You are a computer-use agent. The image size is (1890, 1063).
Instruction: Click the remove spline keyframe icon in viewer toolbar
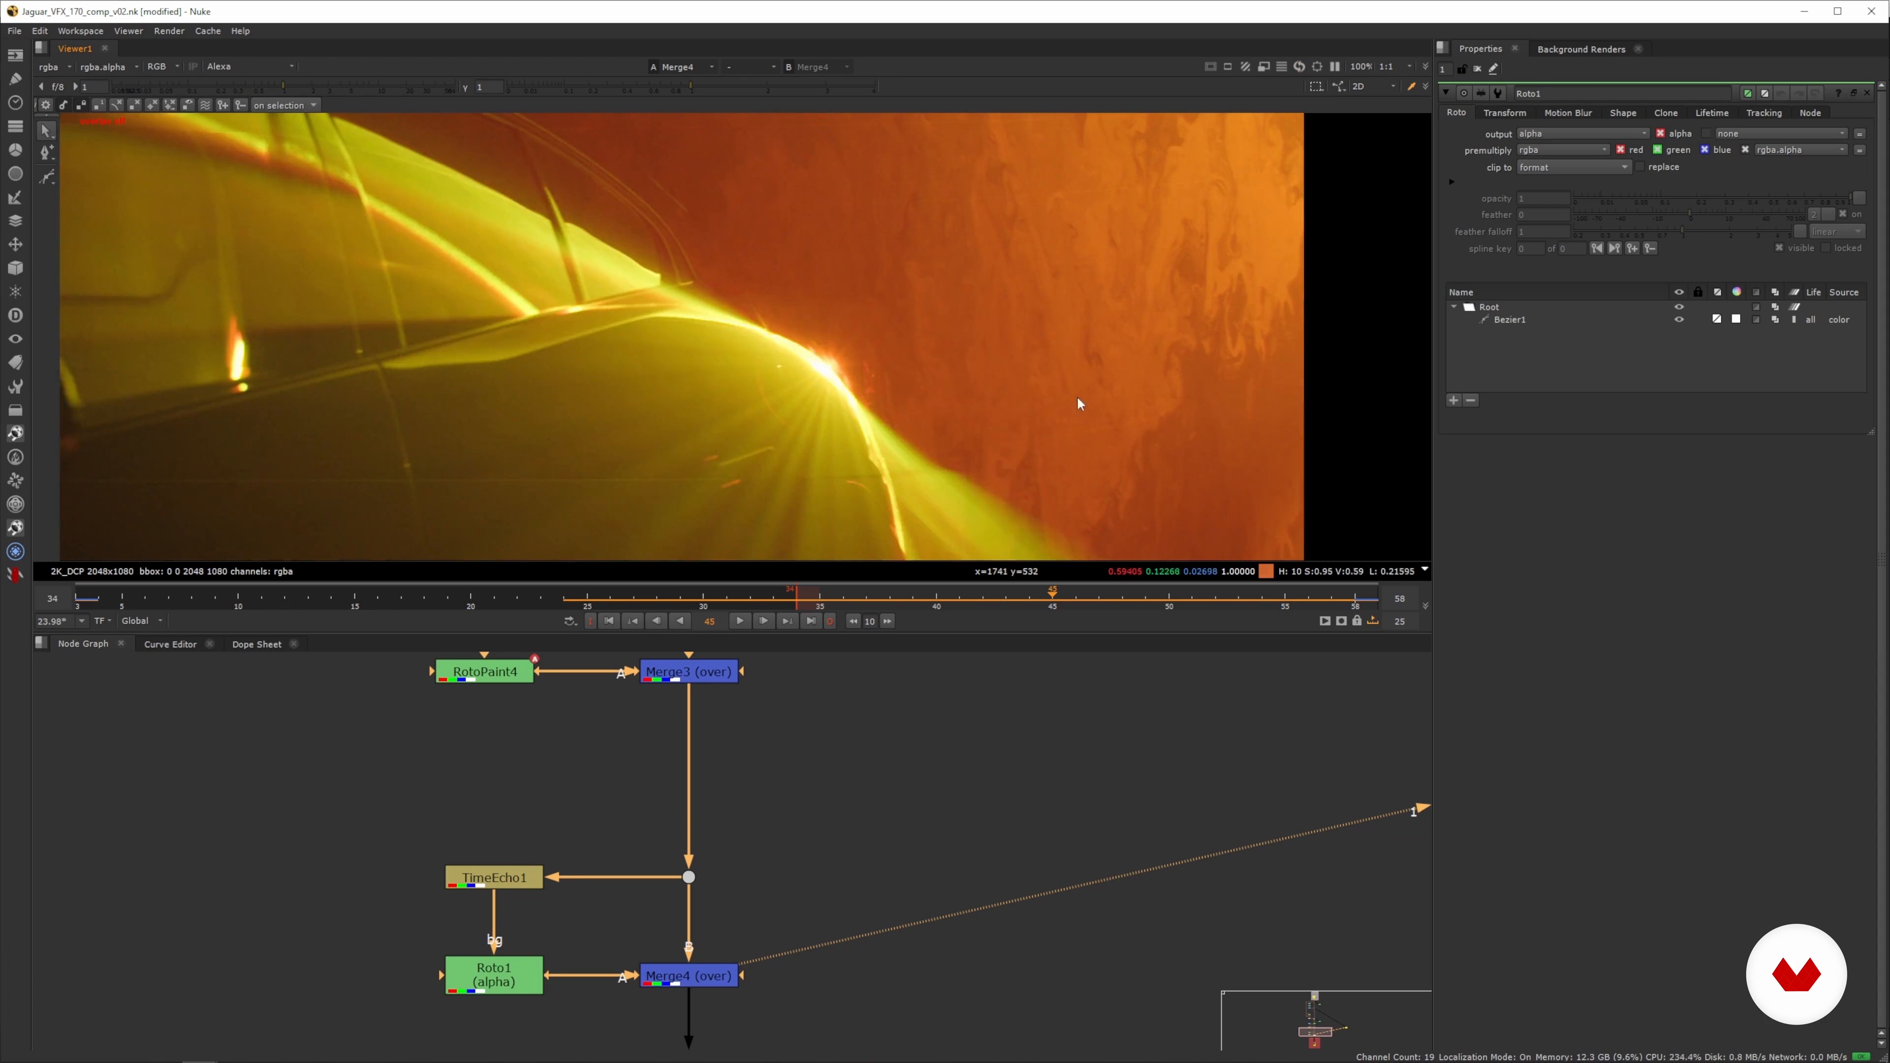pyautogui.click(x=241, y=105)
